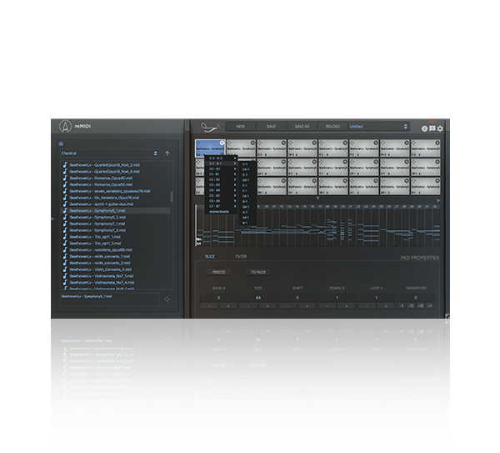Select the enable/disable menu entry
The width and height of the screenshot is (500, 453).
click(218, 211)
